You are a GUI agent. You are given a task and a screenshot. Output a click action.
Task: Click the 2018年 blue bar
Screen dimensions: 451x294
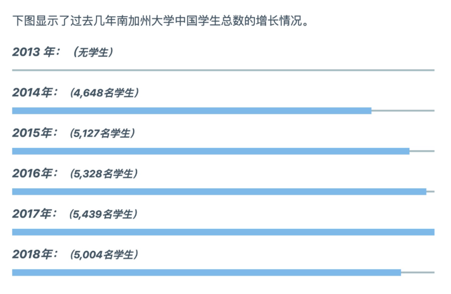(206, 273)
